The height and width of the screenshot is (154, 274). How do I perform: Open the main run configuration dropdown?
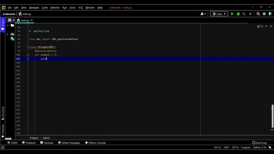click(x=219, y=14)
